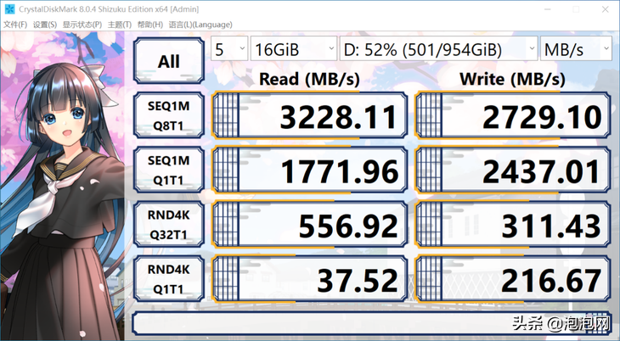Expand the D: 52% drive selection dropdown
The image size is (620, 341).
[438, 48]
